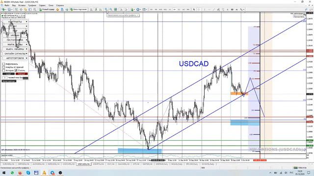
Task: Switch to the USDJPY,H4 chart tab
Action: pyautogui.click(x=98, y=164)
